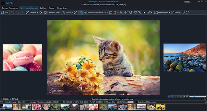Select the rectangle selection tool icon
207x111 pixels.
pyautogui.click(x=110, y=12)
